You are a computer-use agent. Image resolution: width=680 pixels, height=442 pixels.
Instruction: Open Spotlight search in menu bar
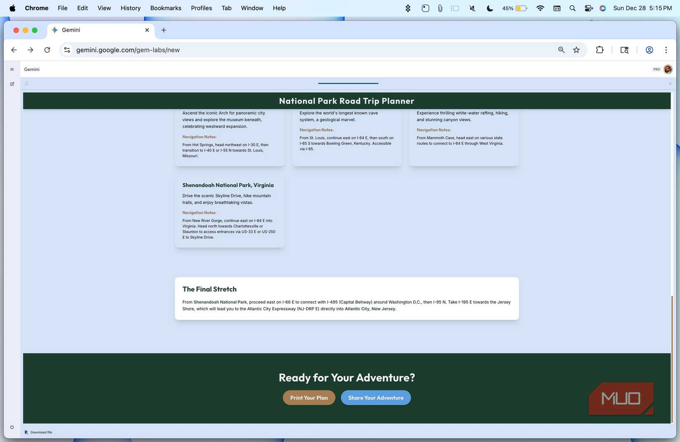point(572,8)
